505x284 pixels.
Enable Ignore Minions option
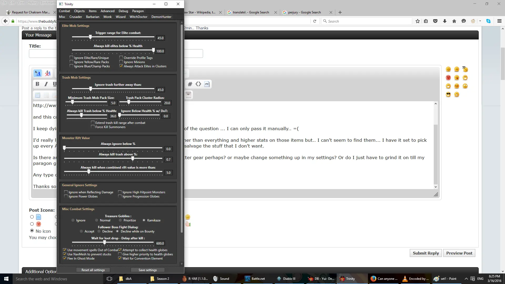click(x=121, y=62)
